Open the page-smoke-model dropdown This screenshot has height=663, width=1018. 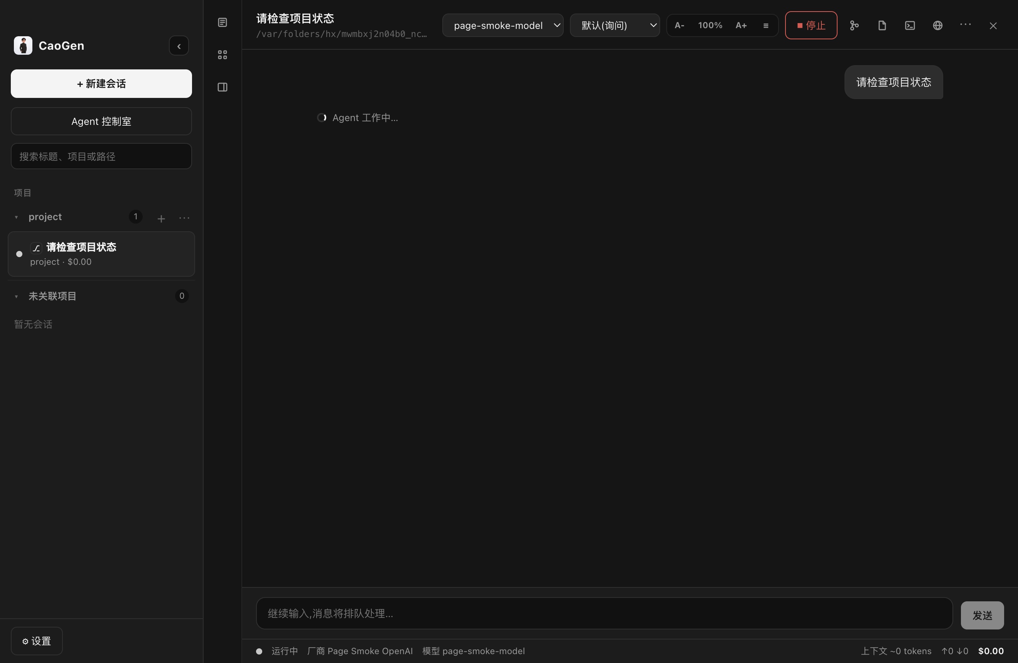(x=503, y=25)
